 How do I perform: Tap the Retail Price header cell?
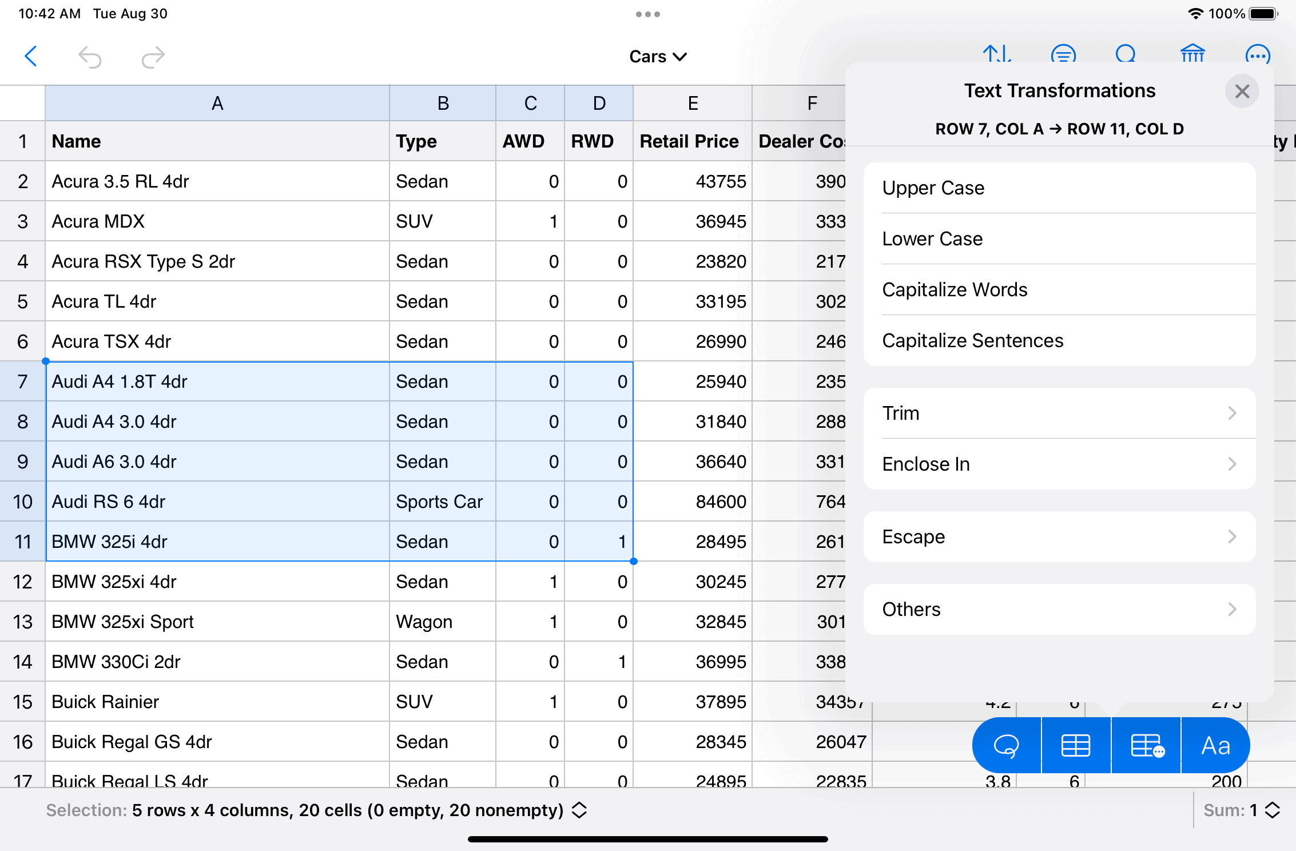coord(693,141)
